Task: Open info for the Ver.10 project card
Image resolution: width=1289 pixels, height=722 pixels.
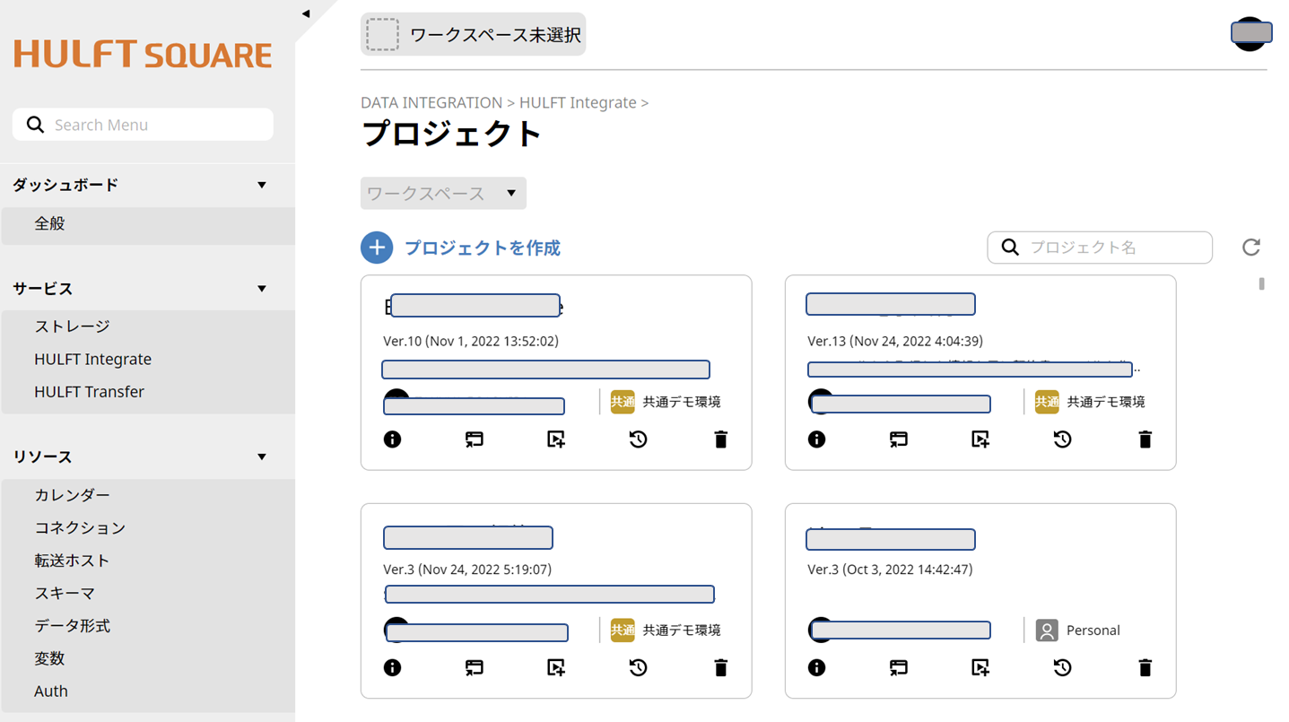Action: pyautogui.click(x=392, y=439)
